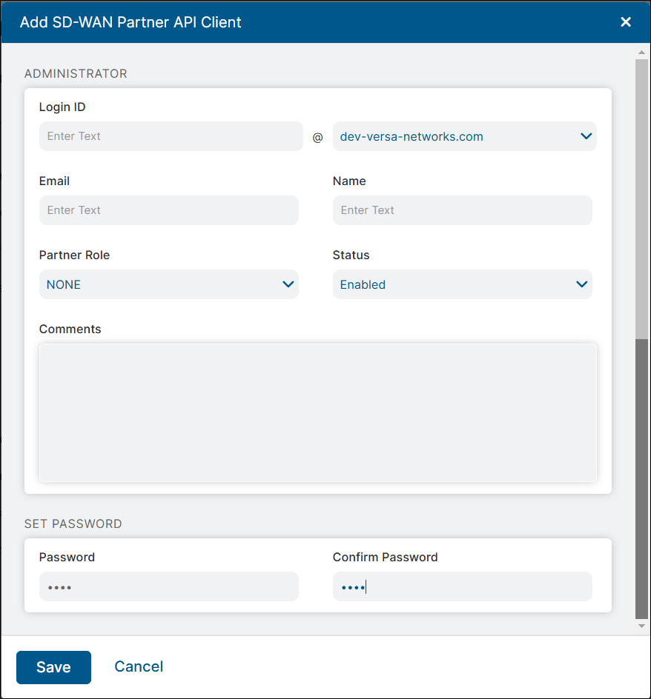Click the Email input field
The image size is (651, 699).
click(x=168, y=210)
